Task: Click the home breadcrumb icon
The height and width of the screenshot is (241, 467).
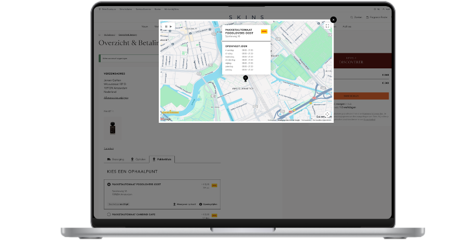Action: pos(100,35)
